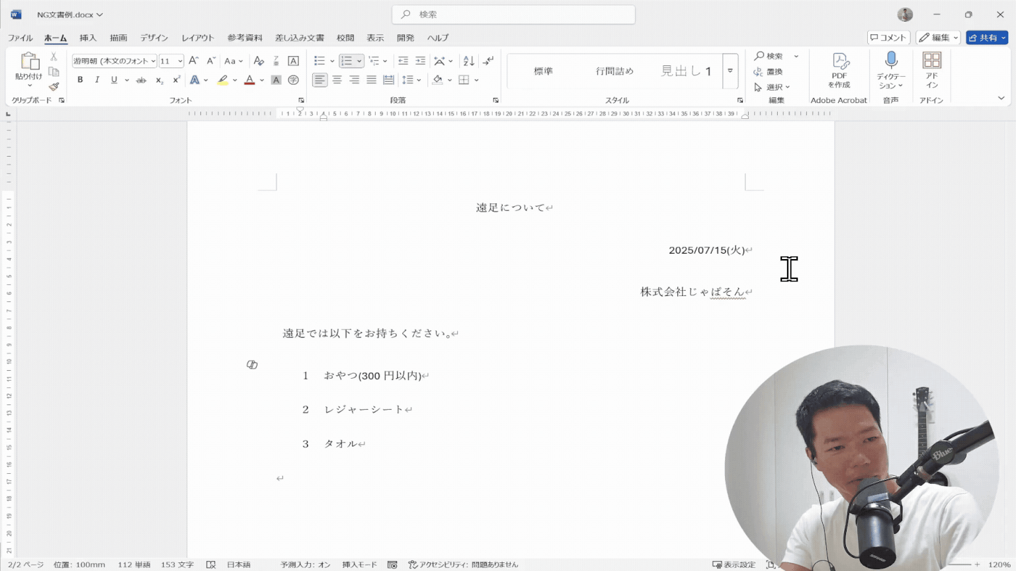Expand the styles gallery
This screenshot has width=1016, height=571.
(x=730, y=71)
